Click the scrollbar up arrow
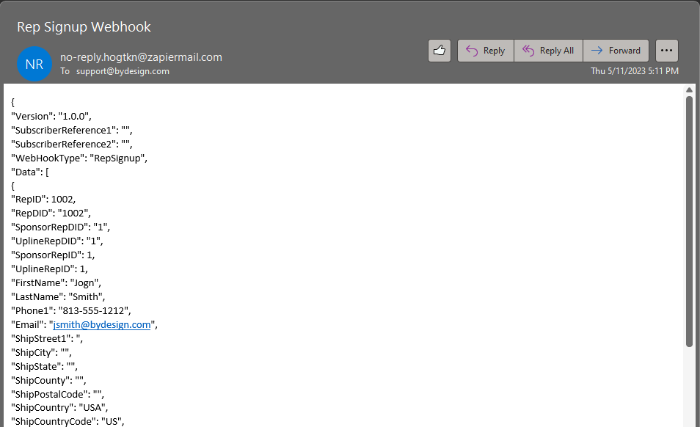Screen dimensions: 700x427 [x=689, y=90]
